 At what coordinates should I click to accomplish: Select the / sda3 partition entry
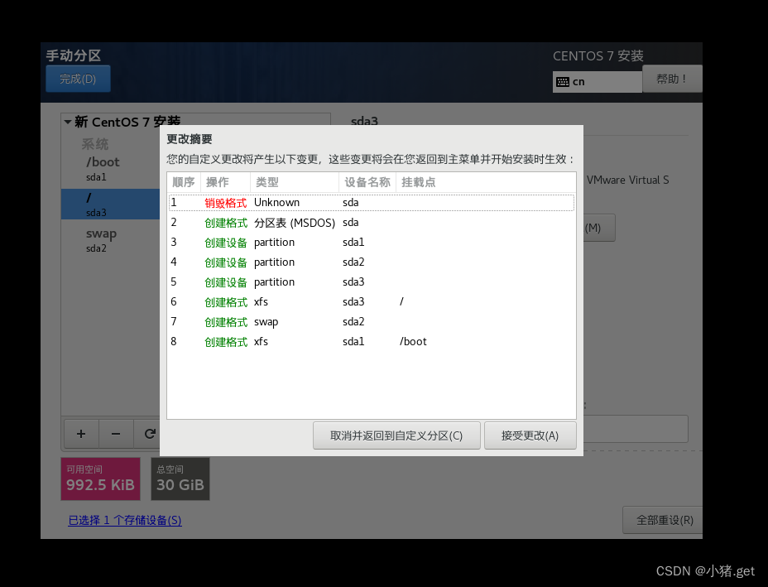[x=111, y=204]
